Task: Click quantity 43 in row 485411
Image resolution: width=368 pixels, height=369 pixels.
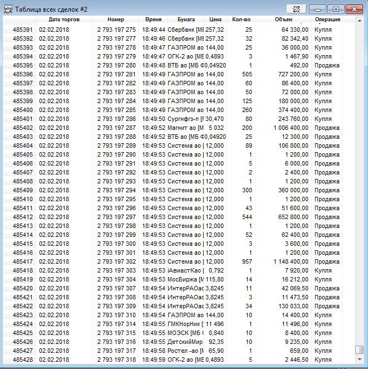Action: (249, 208)
